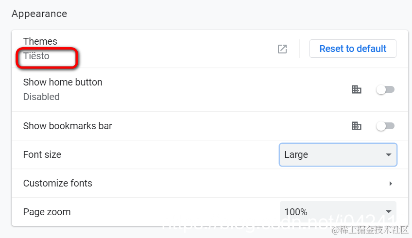Click the Font size dropdown caret arrow

click(388, 155)
